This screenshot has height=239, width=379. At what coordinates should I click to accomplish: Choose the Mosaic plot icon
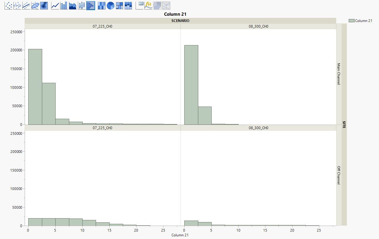pos(128,5)
